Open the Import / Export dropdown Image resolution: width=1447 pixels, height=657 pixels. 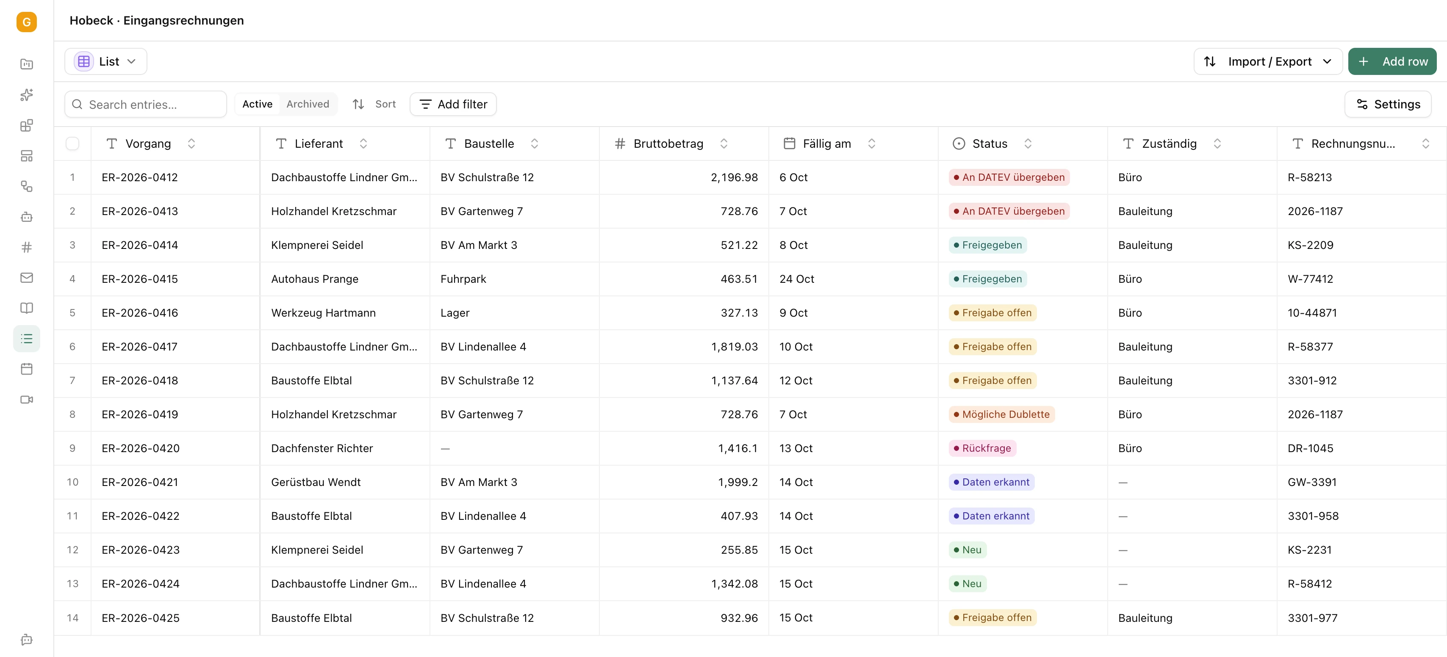[x=1268, y=61]
